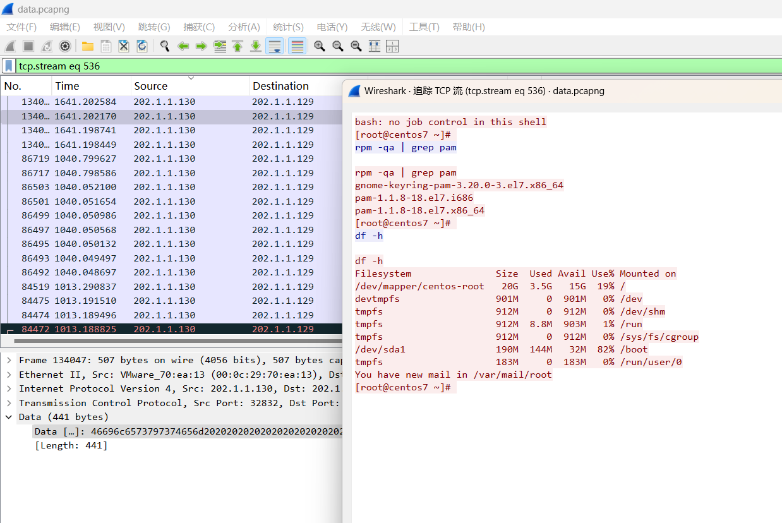Viewport: 782px width, 523px height.
Task: Select packet 86497 row
Action: pos(171,230)
